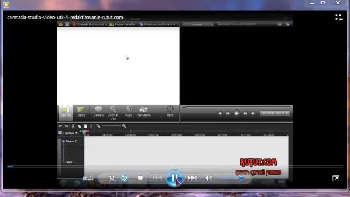Stop playback in the media player
This screenshot has width=350, height=197.
[x=141, y=178]
